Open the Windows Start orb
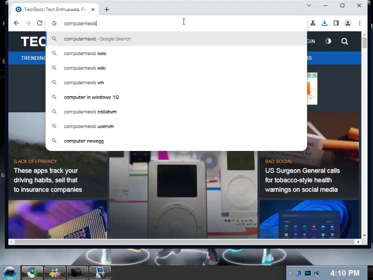The width and height of the screenshot is (373, 280). (x=10, y=273)
